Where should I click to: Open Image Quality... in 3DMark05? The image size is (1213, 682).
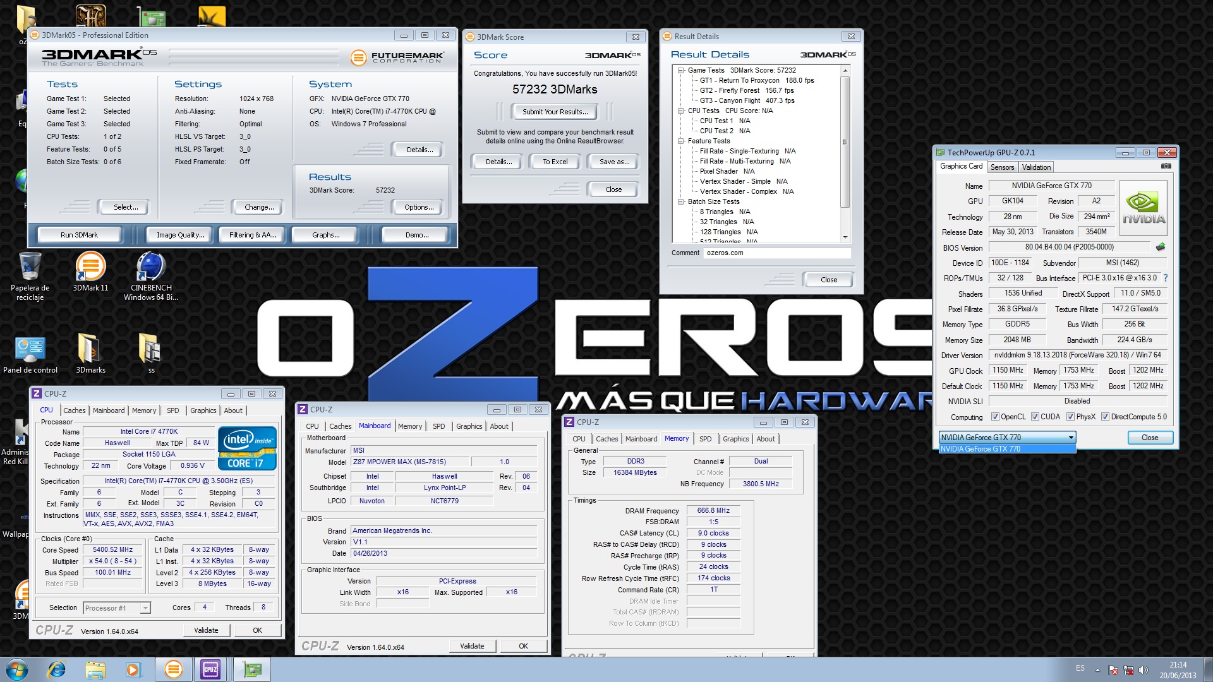coord(180,235)
